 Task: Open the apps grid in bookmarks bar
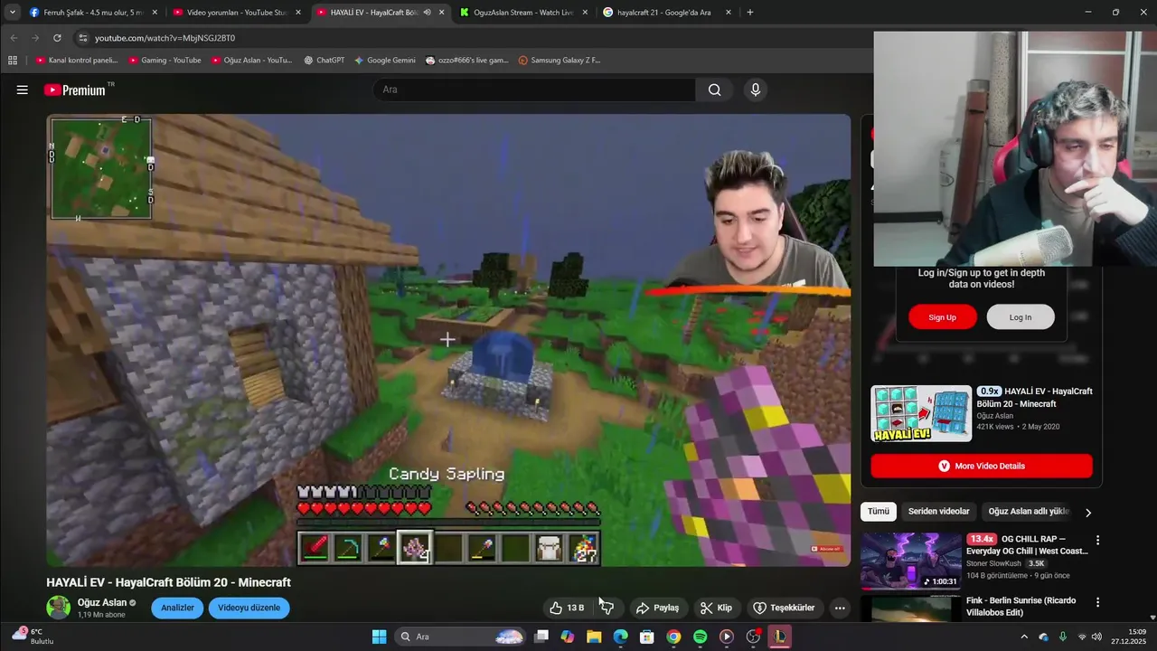click(x=13, y=61)
